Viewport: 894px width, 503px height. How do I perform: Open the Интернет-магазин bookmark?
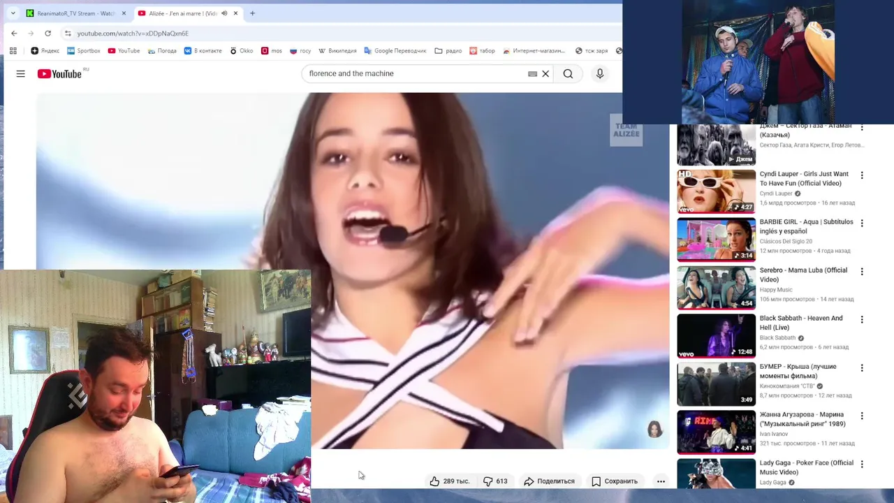pyautogui.click(x=534, y=50)
